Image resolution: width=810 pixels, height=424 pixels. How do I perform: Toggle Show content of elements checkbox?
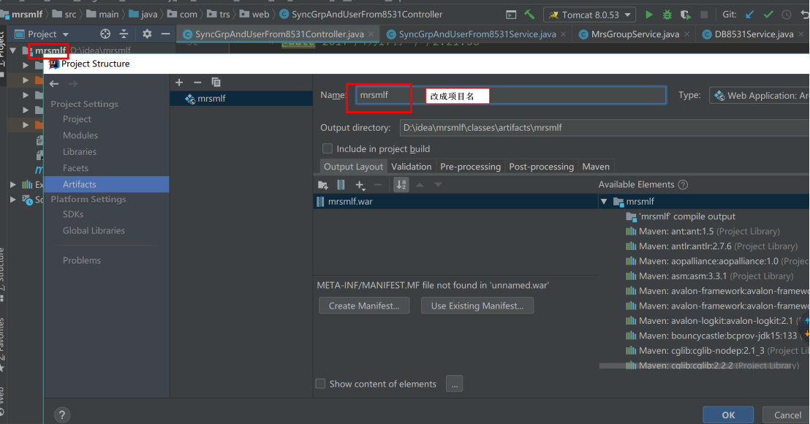point(320,384)
